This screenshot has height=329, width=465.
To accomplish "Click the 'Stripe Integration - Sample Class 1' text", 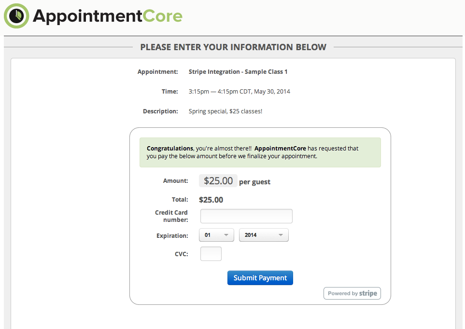I will 238,72.
